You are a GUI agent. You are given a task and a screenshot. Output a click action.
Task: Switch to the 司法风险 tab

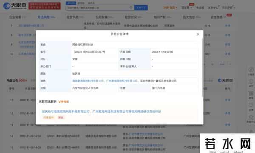(46, 17)
